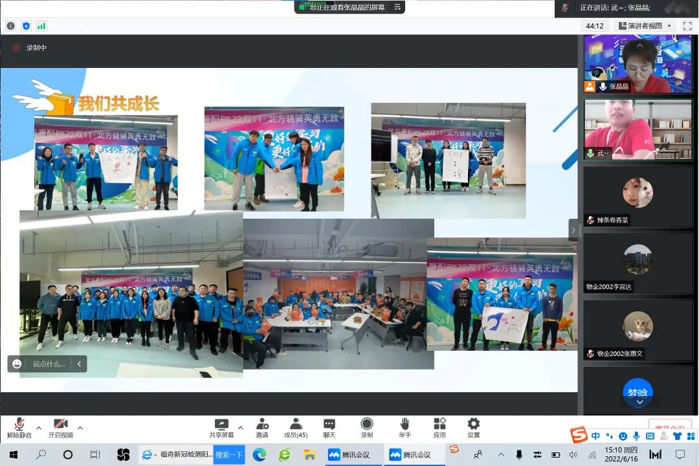The image size is (699, 466).
Task: Open the screen-viewing banner menu icon
Action: click(397, 7)
